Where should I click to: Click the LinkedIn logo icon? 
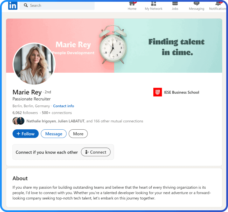click(13, 5)
